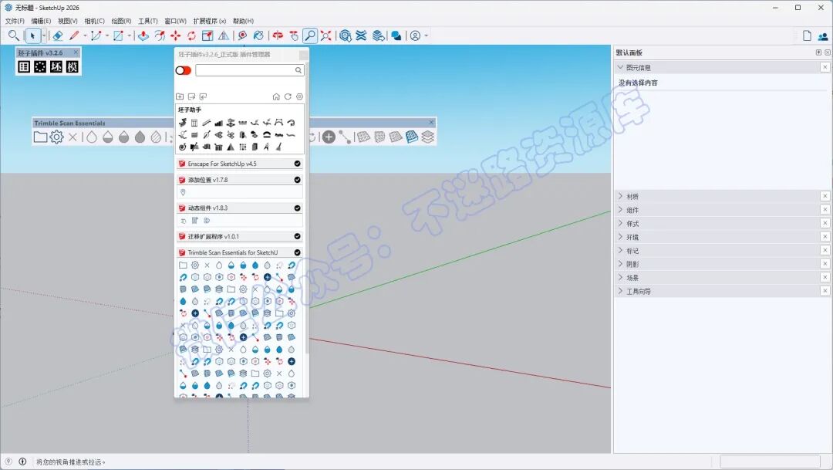
Task: Open folder icon in Trimble Scan Essentials toolbar
Action: point(40,137)
